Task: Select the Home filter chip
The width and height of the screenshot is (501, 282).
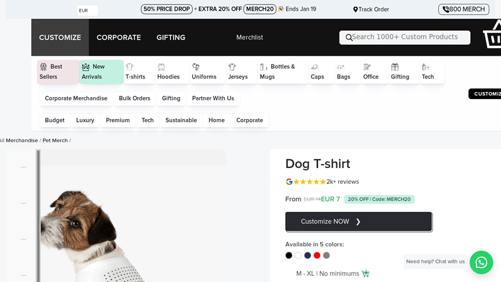Action: pos(217,120)
